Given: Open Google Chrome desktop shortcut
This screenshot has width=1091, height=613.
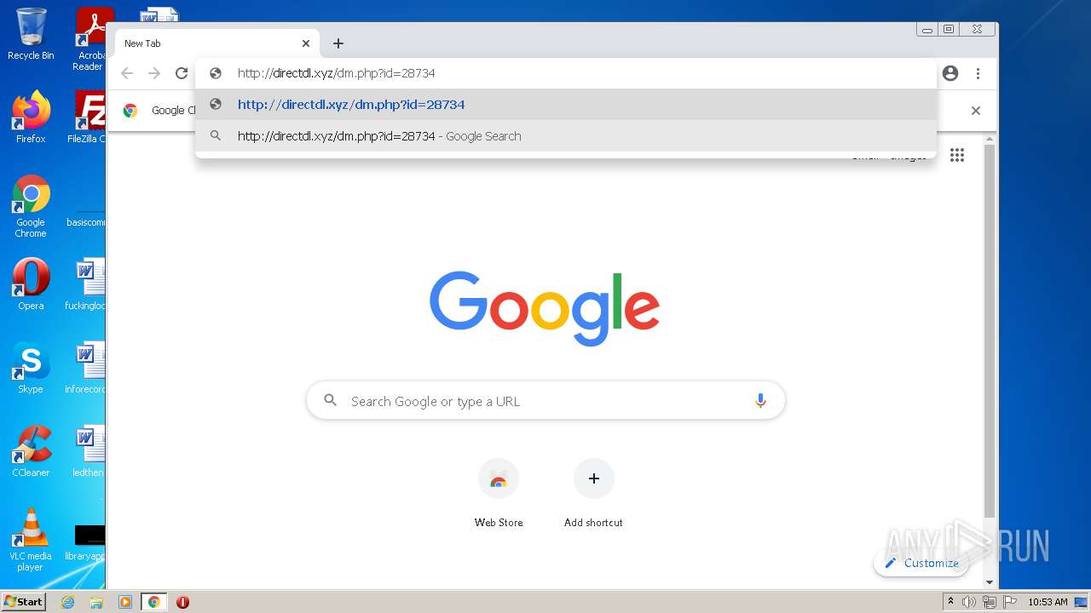Looking at the screenshot, I should [x=31, y=206].
